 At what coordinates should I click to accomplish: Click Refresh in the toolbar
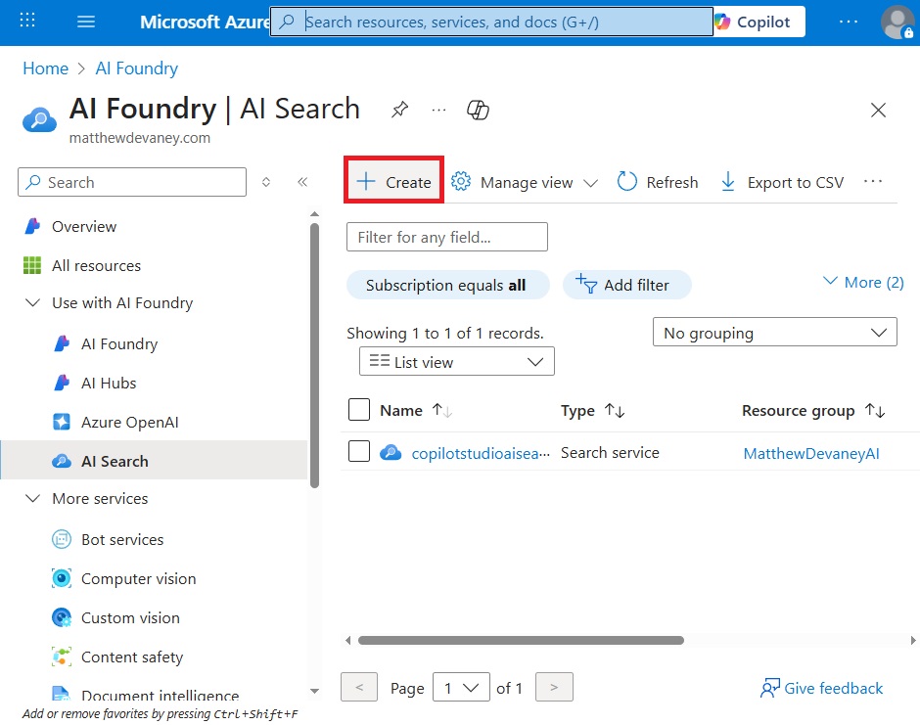[658, 182]
